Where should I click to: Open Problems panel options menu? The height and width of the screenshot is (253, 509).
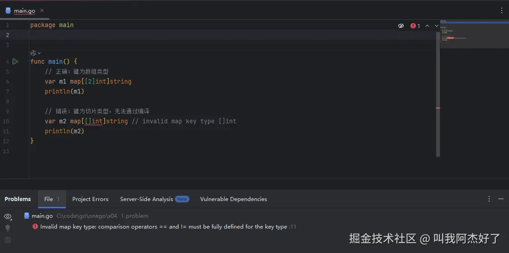489,199
